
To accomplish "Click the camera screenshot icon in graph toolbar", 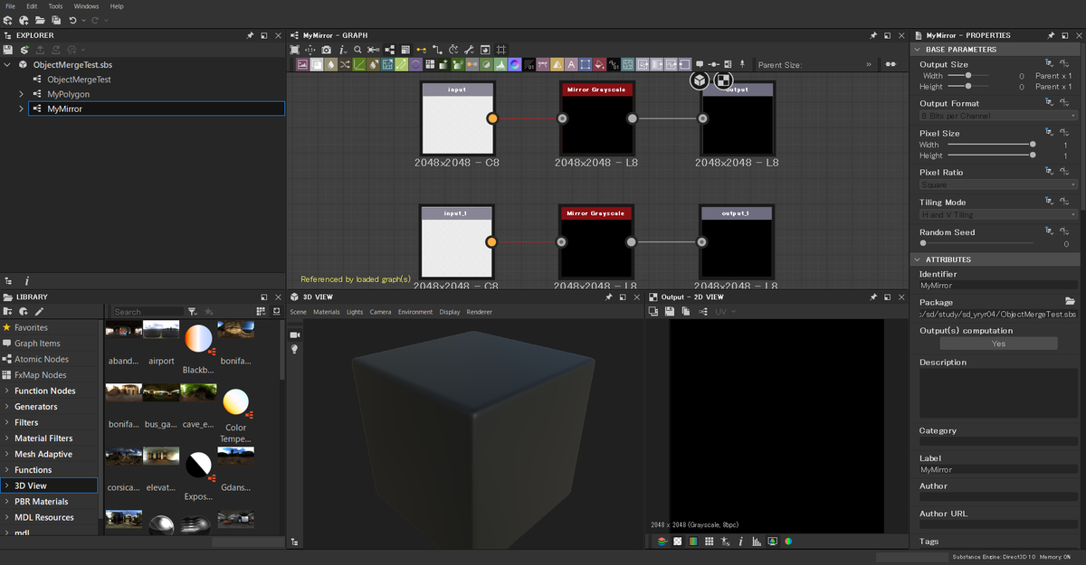I will (x=326, y=50).
